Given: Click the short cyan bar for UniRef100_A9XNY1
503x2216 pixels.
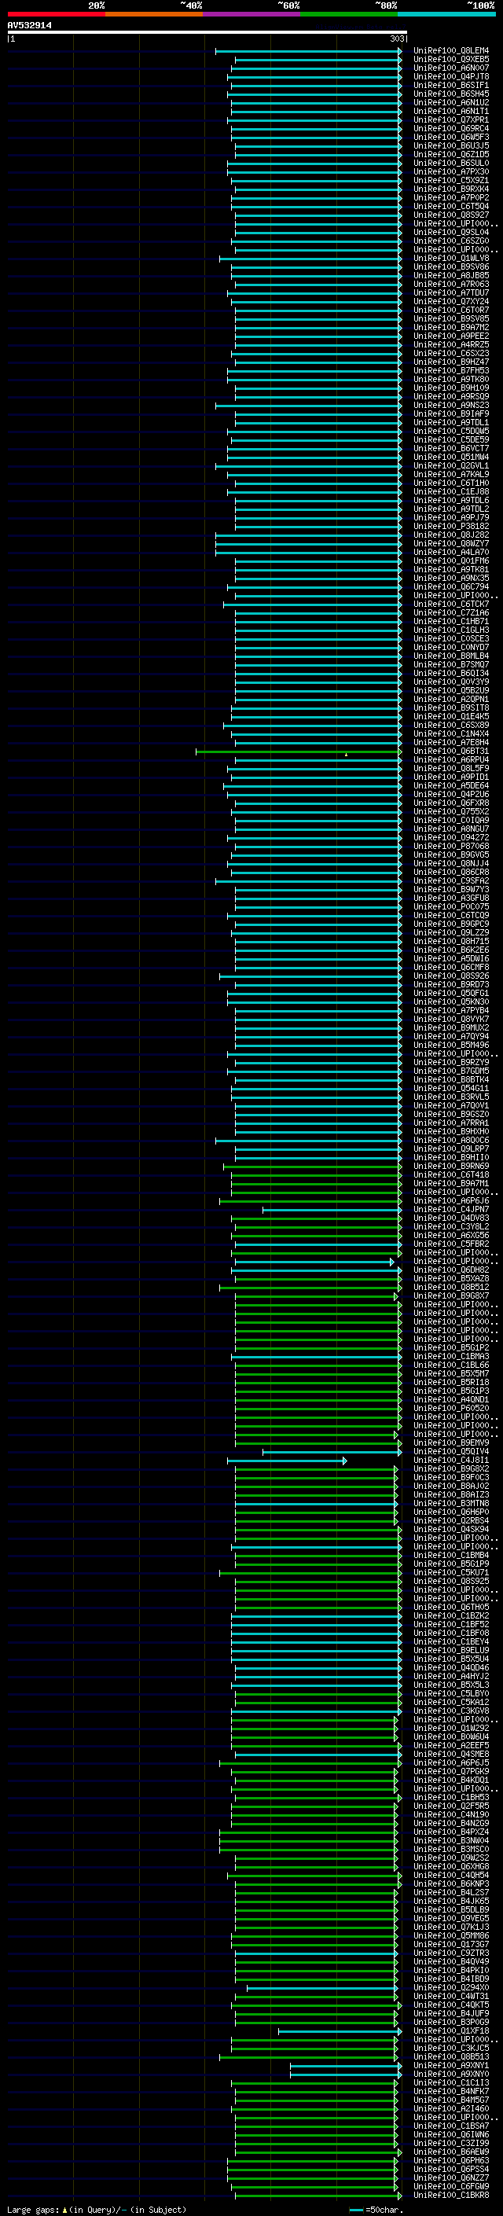Looking at the screenshot, I should coord(346,2065).
